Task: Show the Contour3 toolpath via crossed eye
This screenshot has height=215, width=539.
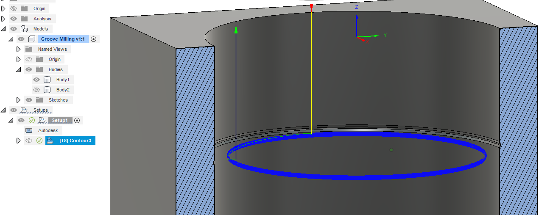Action: [x=29, y=141]
